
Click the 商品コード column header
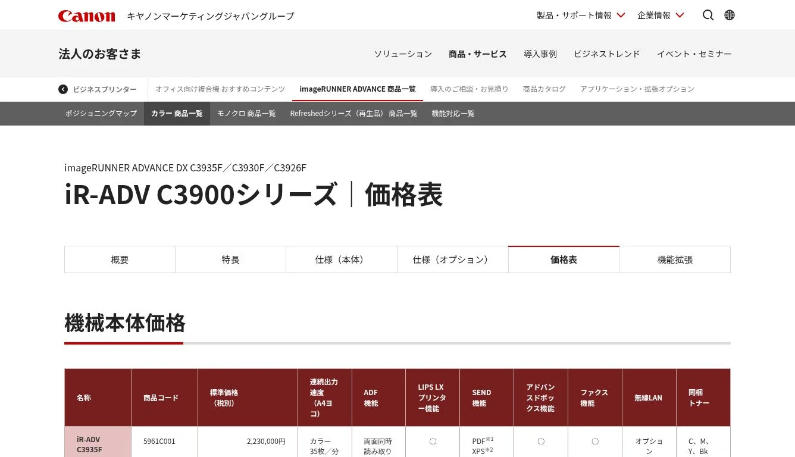pos(164,397)
